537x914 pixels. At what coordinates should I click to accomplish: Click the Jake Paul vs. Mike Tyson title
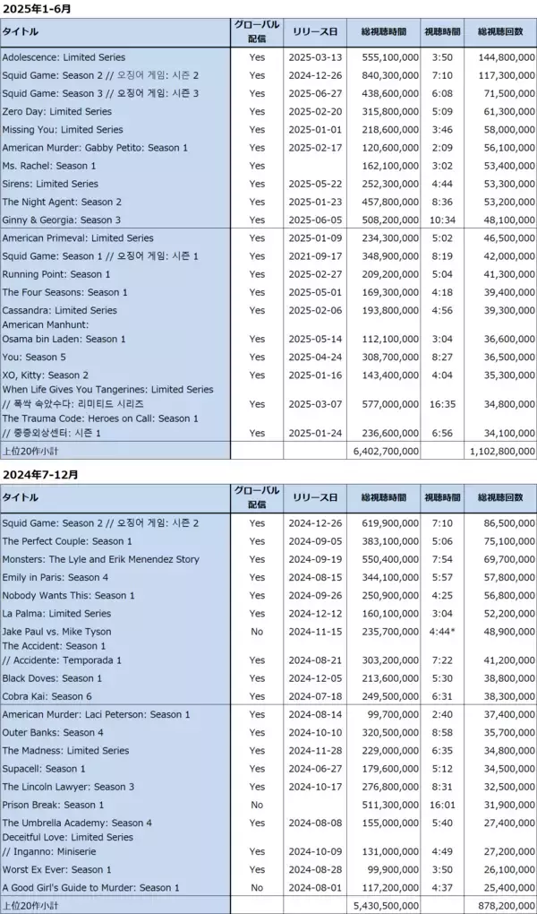point(63,632)
